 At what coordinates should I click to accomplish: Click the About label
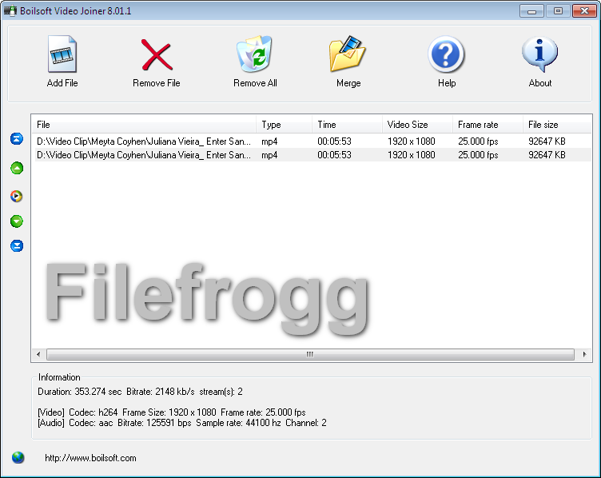(540, 83)
